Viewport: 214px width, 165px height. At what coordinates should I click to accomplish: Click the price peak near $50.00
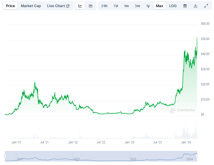[x=197, y=38]
